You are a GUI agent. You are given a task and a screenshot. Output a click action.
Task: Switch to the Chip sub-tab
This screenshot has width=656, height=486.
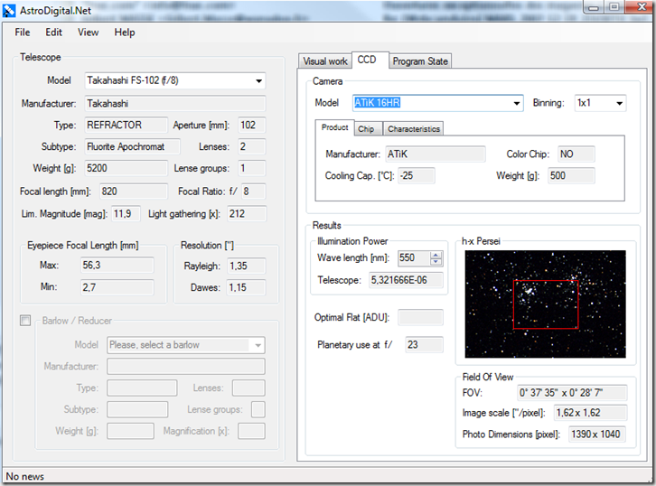coord(366,129)
